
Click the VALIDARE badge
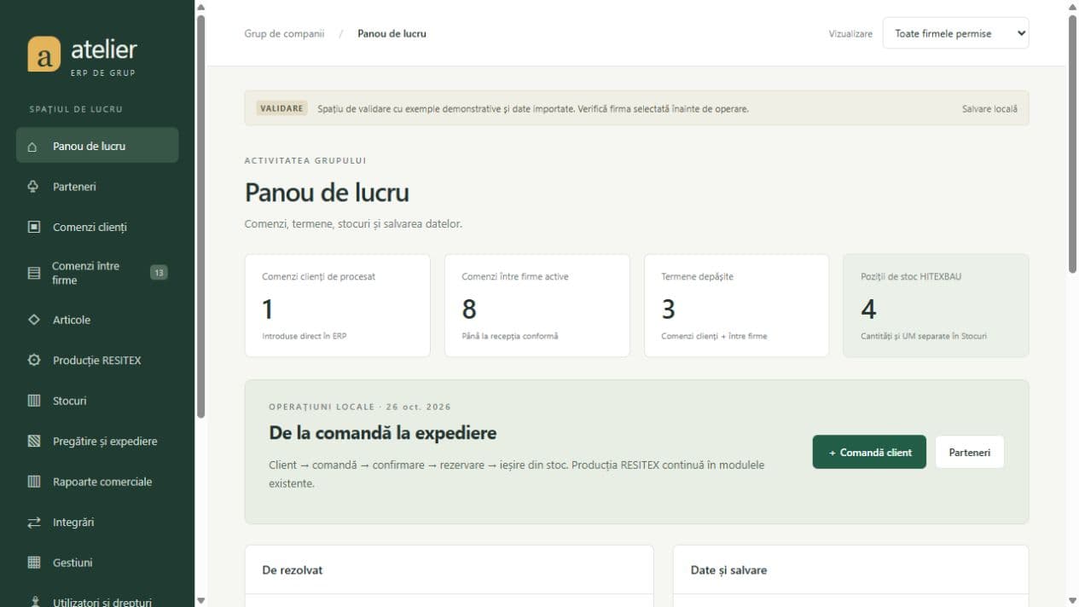[x=282, y=108]
